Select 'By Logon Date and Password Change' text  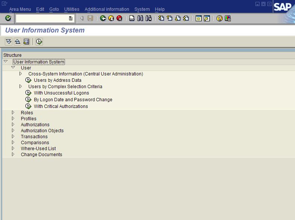tap(73, 100)
